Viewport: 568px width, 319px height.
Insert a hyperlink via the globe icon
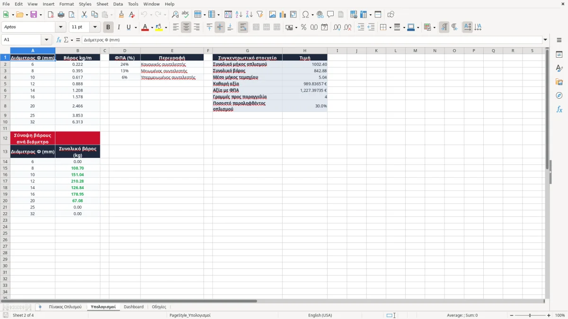tap(320, 15)
